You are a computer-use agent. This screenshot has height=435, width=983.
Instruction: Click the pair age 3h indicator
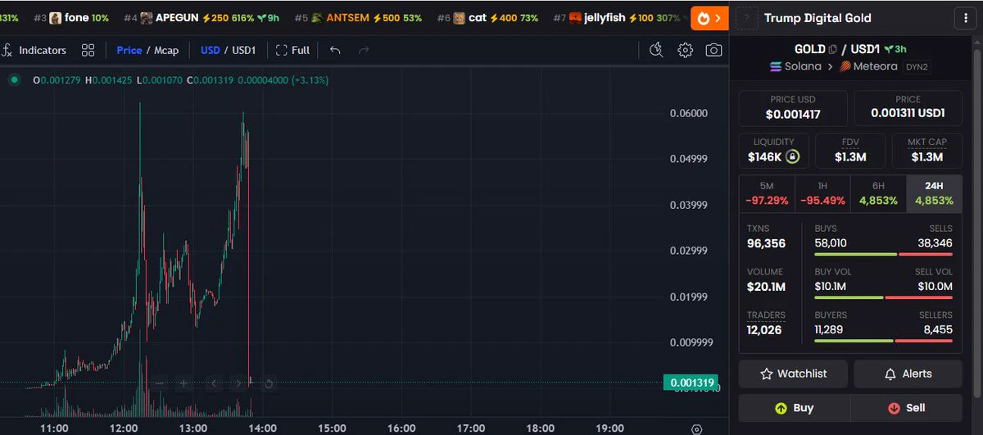[895, 50]
